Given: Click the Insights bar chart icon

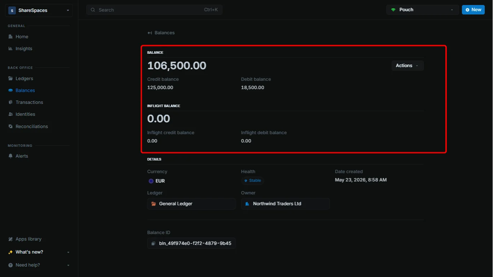Looking at the screenshot, I should pos(10,48).
